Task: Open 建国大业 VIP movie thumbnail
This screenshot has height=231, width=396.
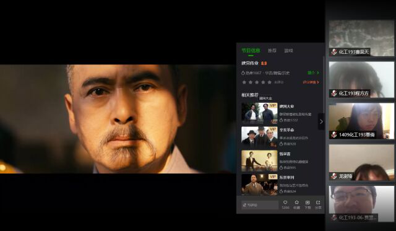Action: [259, 113]
